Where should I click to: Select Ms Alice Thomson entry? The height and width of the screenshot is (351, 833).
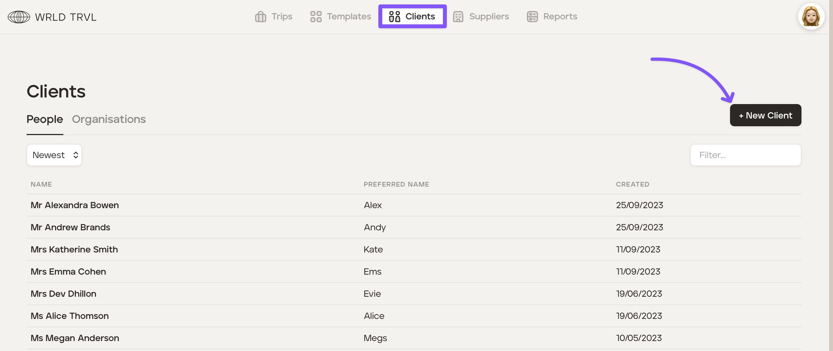click(x=69, y=316)
